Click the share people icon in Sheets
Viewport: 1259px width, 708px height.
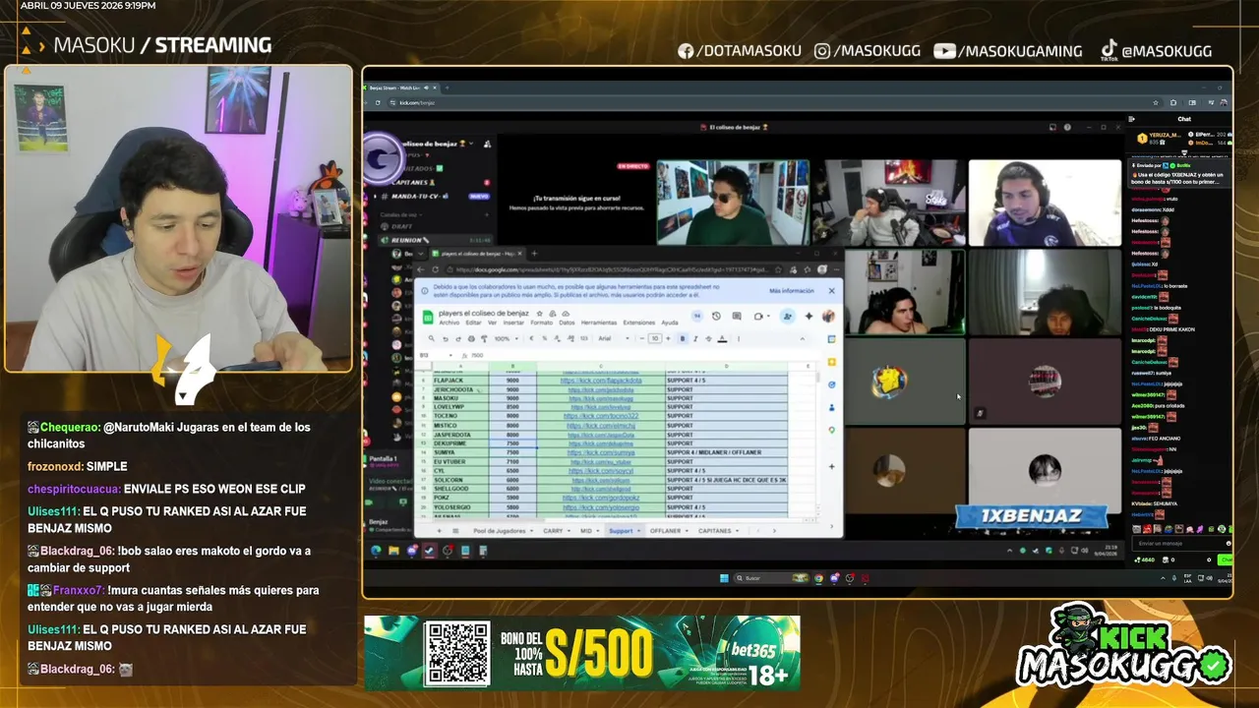[787, 317]
